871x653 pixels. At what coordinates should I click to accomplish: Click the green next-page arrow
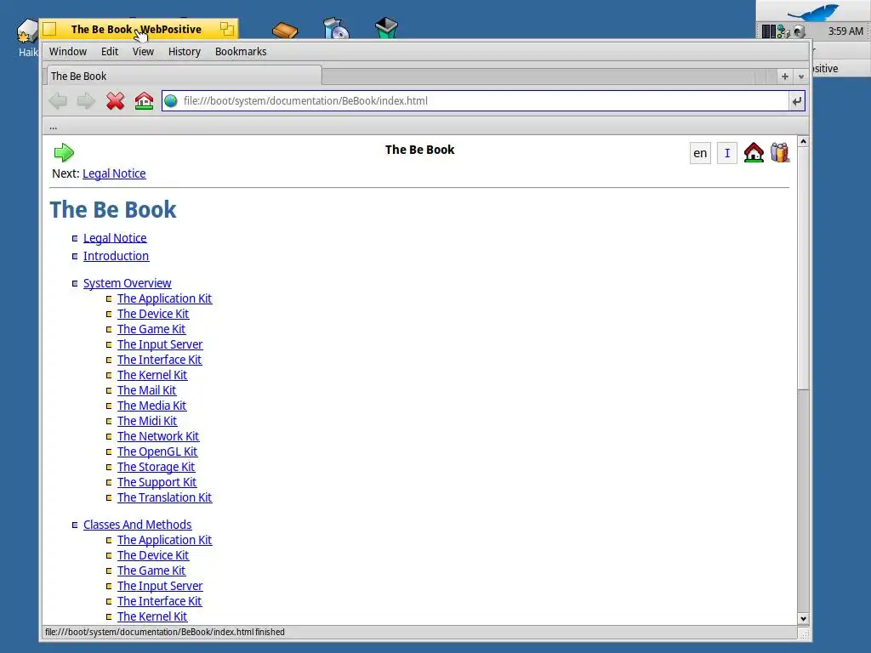tap(64, 152)
